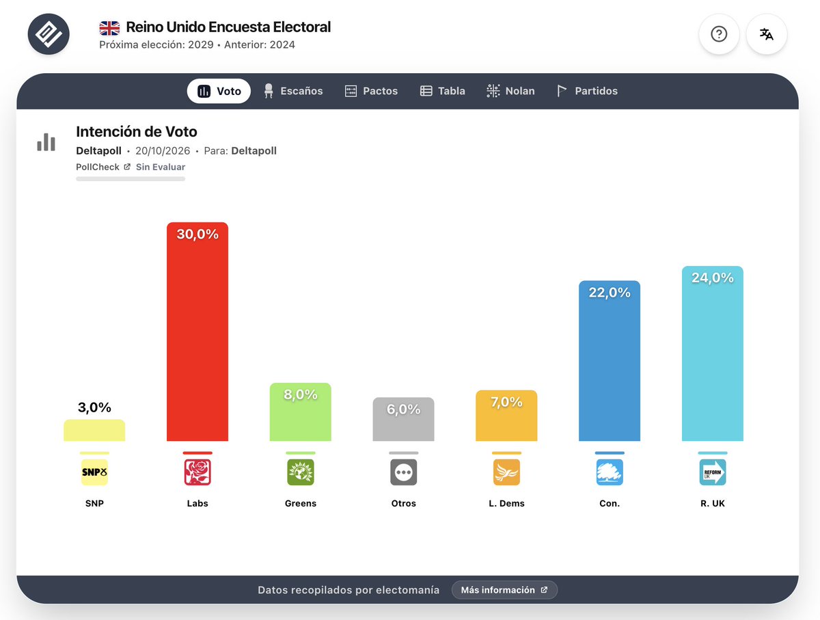Click the SNP party label
The height and width of the screenshot is (620, 820).
[94, 503]
